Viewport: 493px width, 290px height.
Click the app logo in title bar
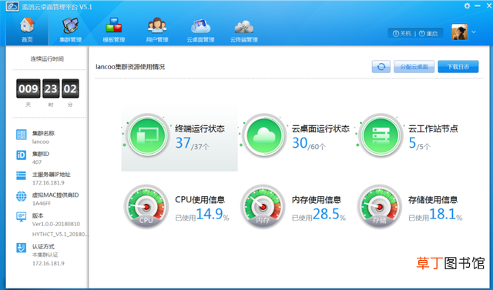(12, 6)
